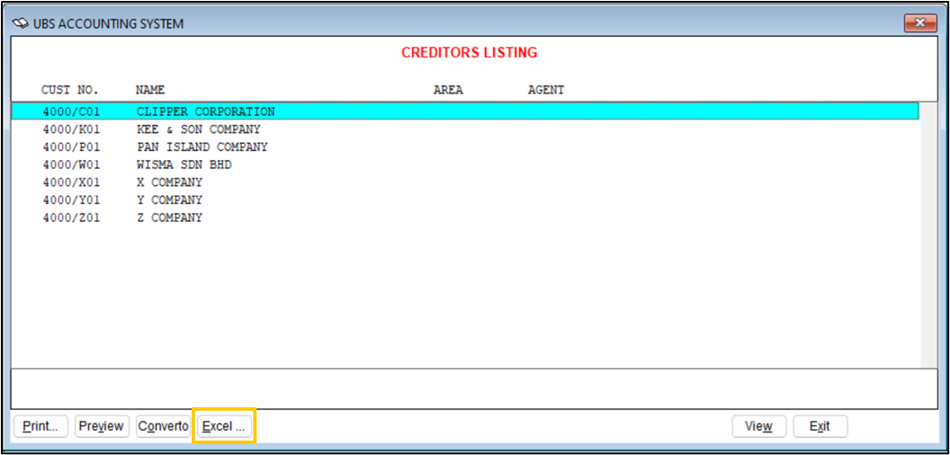Click the Print... button
950x455 pixels.
coord(40,426)
